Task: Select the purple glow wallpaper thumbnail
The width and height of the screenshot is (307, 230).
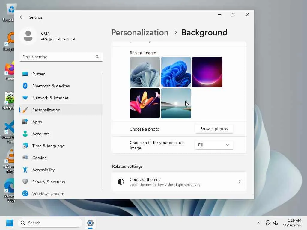Action: pyautogui.click(x=207, y=72)
